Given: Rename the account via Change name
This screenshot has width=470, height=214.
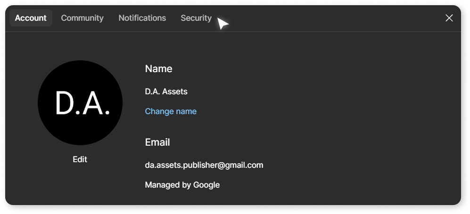Looking at the screenshot, I should pos(171,111).
